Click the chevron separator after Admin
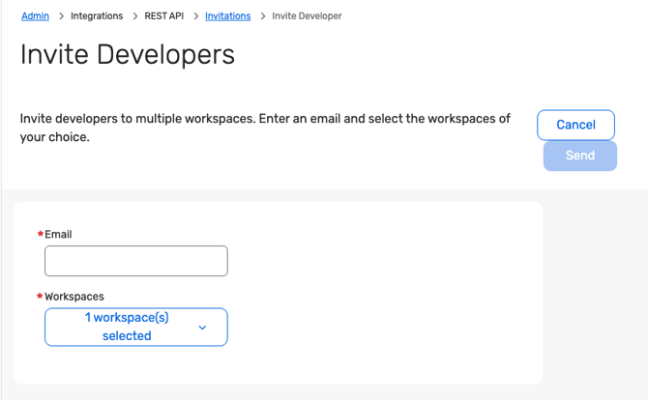This screenshot has width=648, height=400. click(60, 16)
